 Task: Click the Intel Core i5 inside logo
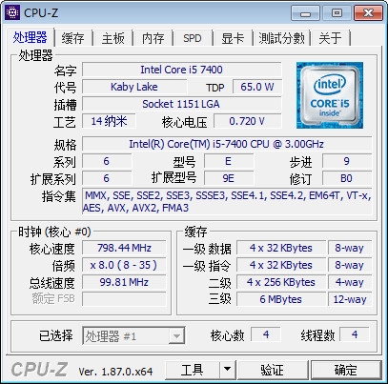click(x=330, y=95)
